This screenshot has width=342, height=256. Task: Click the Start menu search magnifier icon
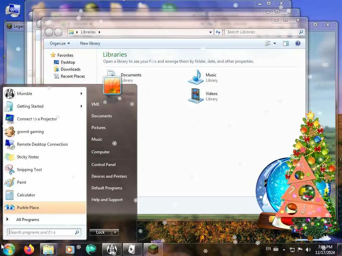pyautogui.click(x=77, y=232)
